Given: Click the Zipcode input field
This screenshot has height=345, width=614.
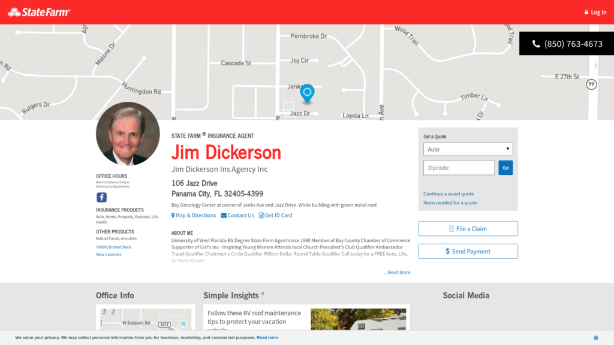Looking at the screenshot, I should coord(459,168).
